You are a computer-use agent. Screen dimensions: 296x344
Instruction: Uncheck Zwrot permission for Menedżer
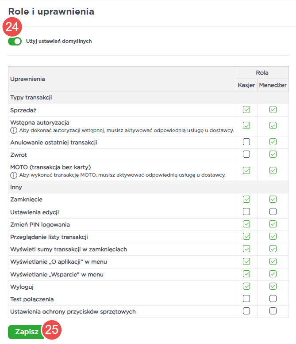click(273, 154)
